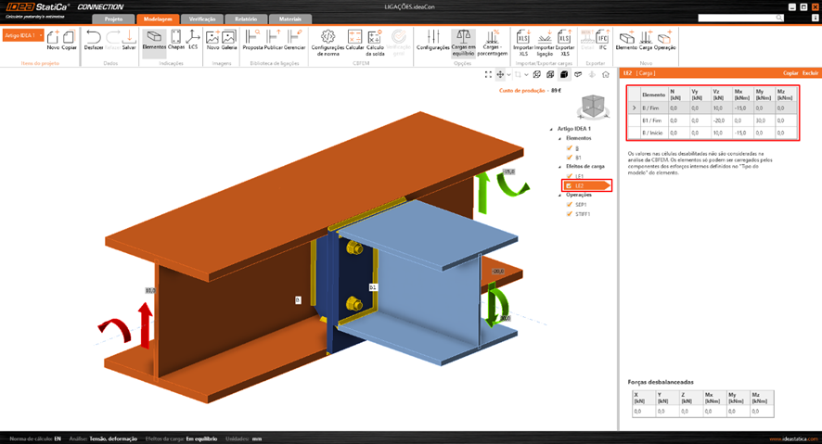Toggle the LE1 load effect checkbox
The width and height of the screenshot is (822, 444).
569,176
